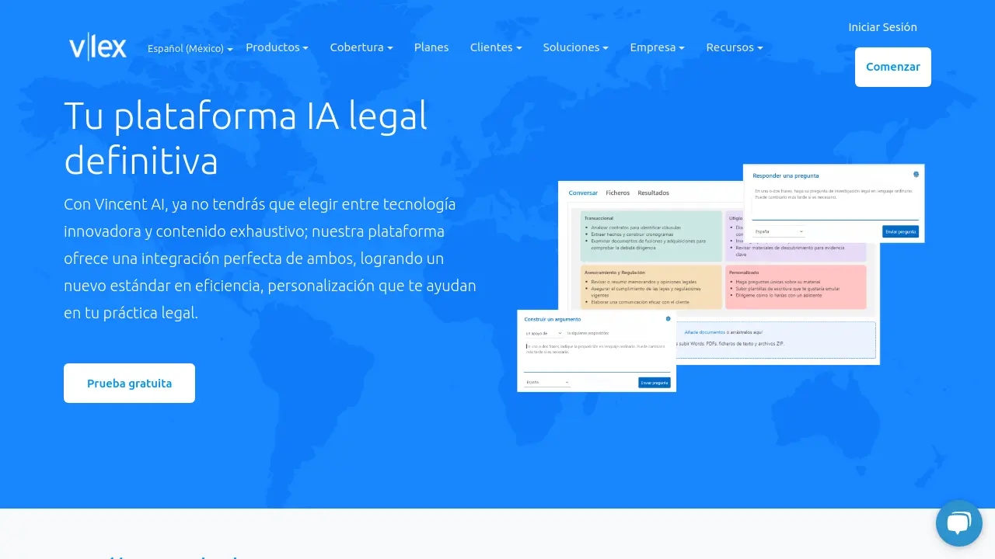Open the live chat widget
Screen dimensions: 995x559
(958, 523)
